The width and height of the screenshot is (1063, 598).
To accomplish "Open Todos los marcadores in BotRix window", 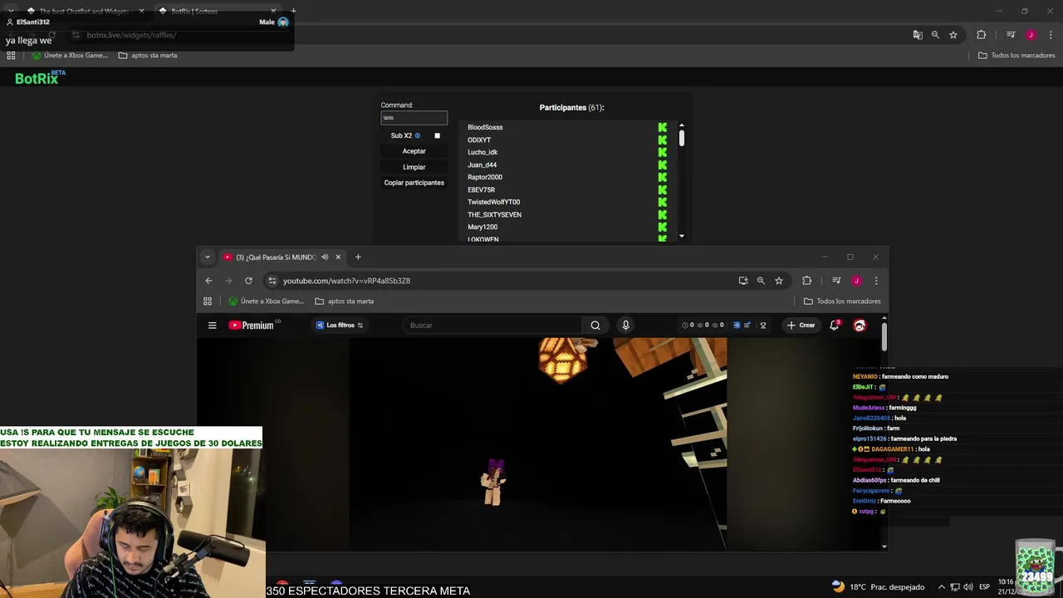I will coord(1016,56).
